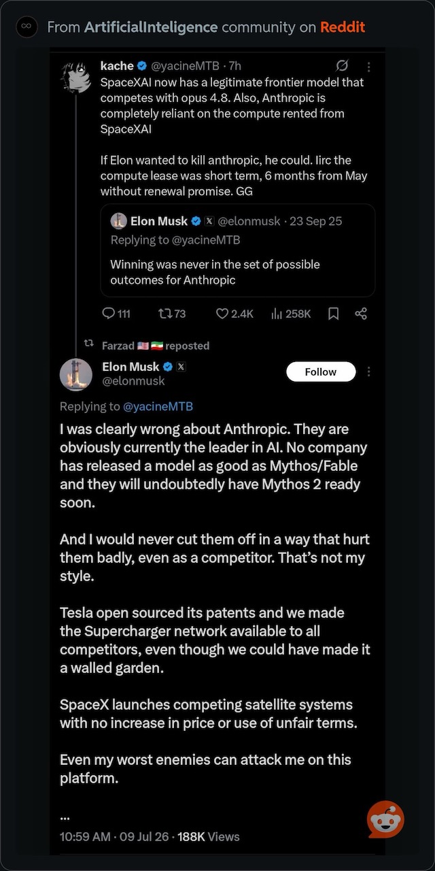Click the Reddit mascot floating icon

point(385,819)
